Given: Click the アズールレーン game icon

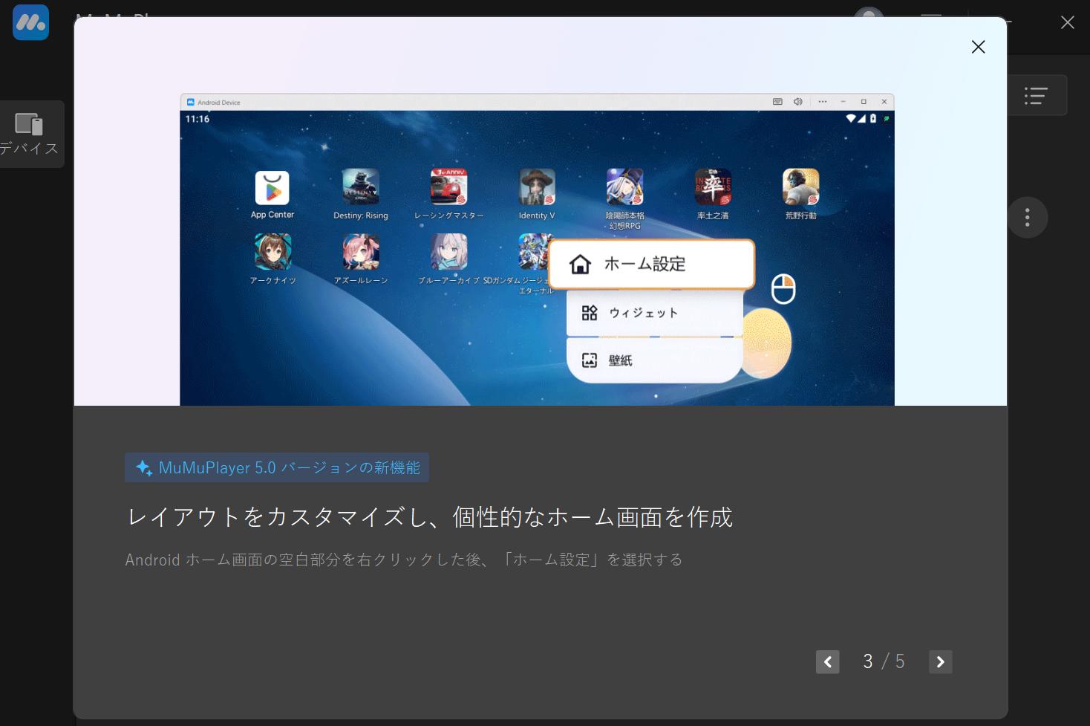Looking at the screenshot, I should point(361,252).
